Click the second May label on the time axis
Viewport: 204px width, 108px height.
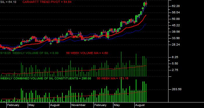point(117,105)
